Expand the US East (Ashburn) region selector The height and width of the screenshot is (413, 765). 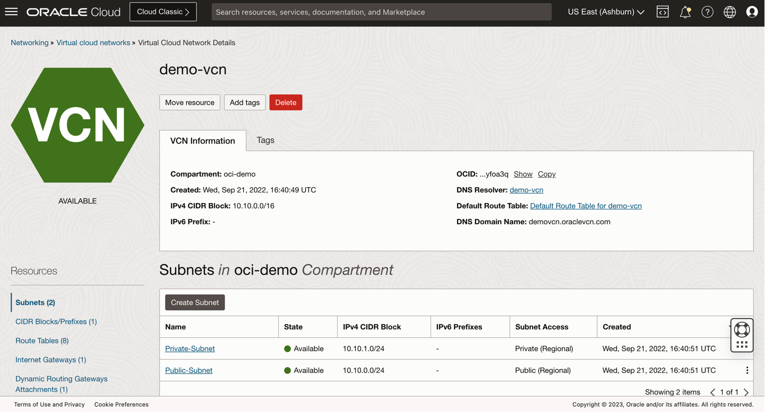pos(606,12)
